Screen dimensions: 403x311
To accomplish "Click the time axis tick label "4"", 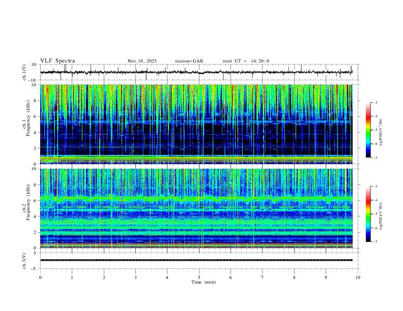I will 167,277.
